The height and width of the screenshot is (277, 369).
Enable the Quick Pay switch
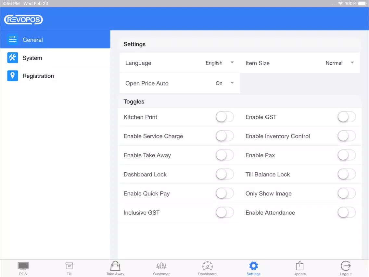224,193
